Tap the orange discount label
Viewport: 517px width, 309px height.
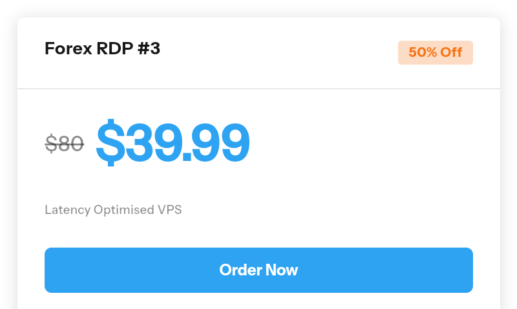click(x=435, y=53)
